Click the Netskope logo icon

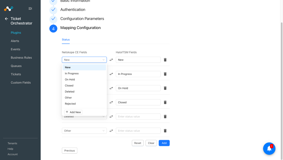9,9
